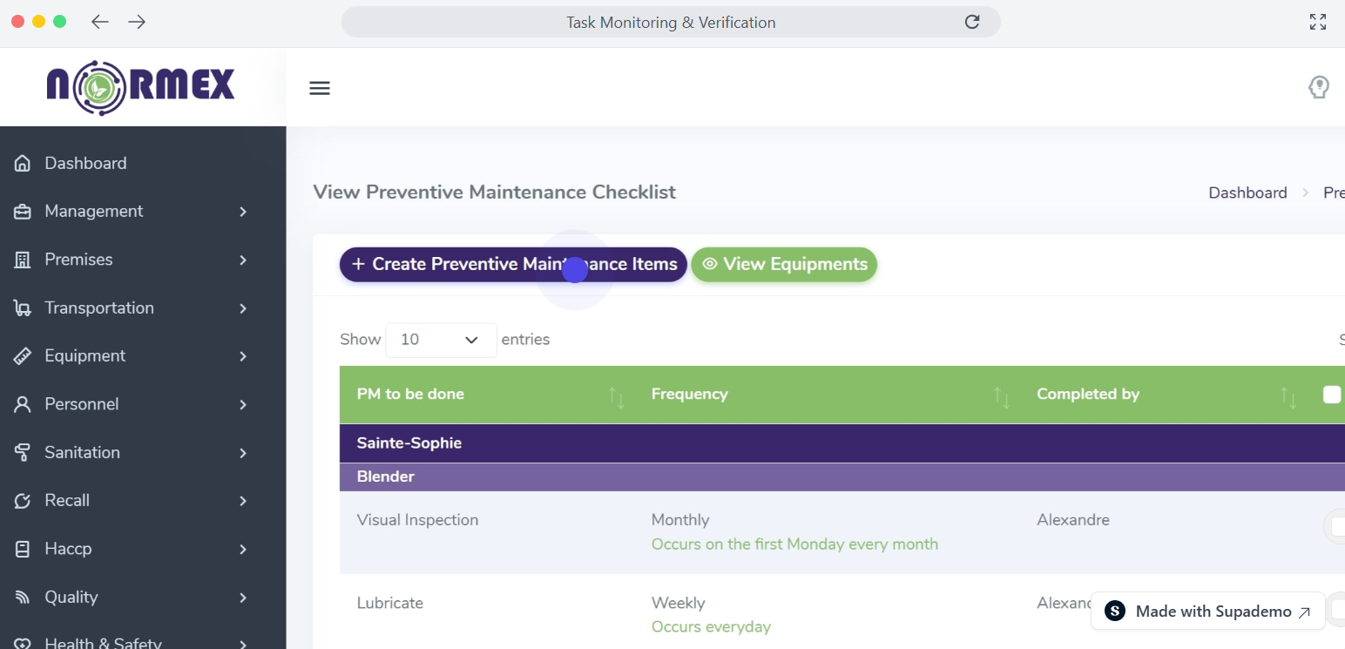Click the browser back arrow
This screenshot has height=649, width=1345.
tap(100, 22)
